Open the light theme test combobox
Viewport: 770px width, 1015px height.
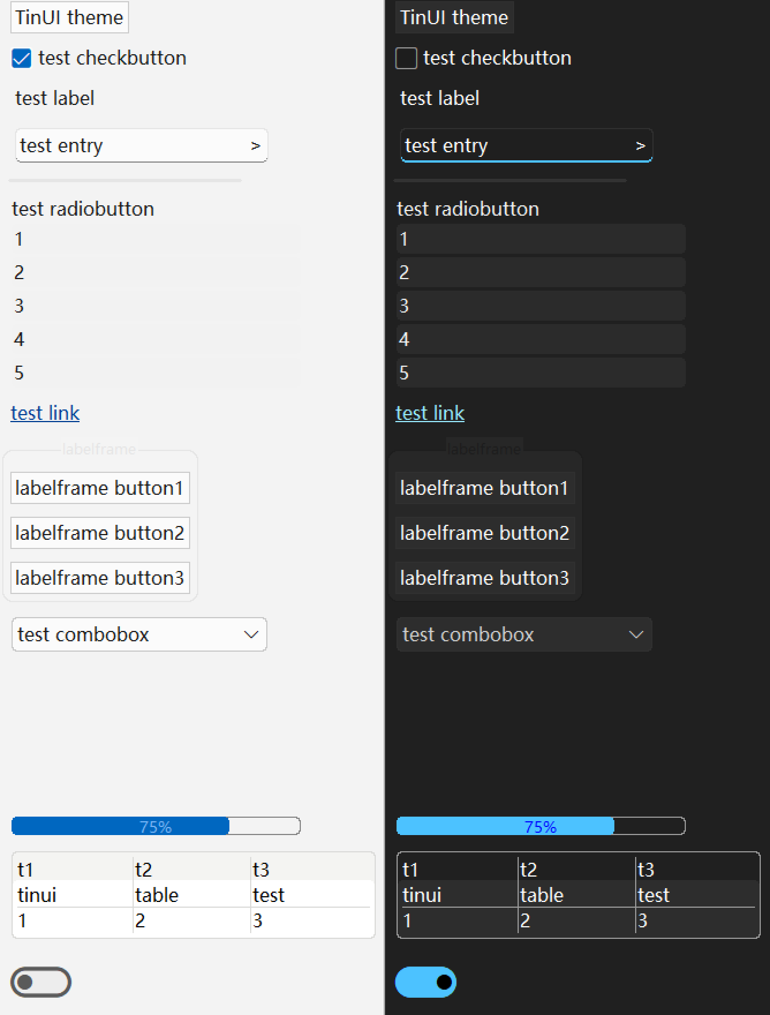coord(139,634)
